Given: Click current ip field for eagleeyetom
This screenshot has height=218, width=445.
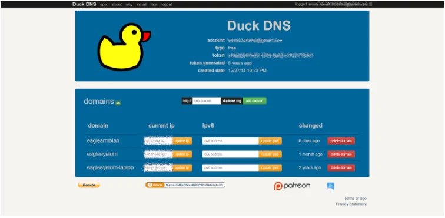Looking at the screenshot, I should pyautogui.click(x=158, y=154).
